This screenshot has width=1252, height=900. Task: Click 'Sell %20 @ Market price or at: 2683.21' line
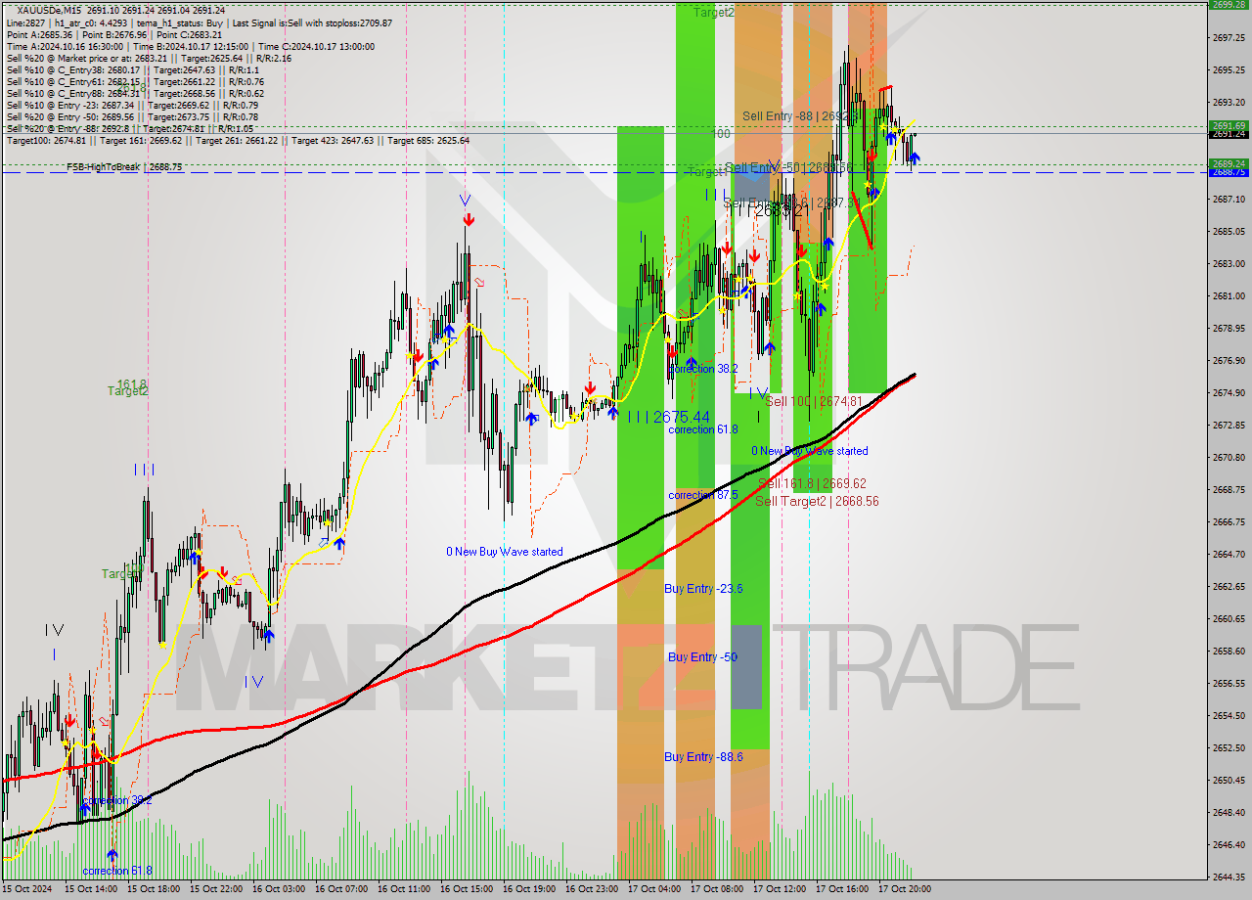(149, 58)
